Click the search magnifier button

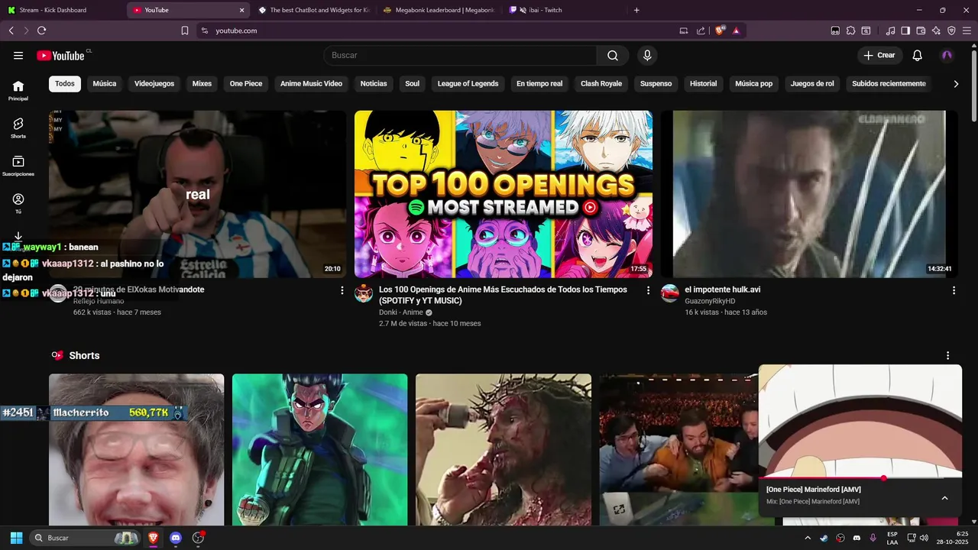(x=613, y=55)
